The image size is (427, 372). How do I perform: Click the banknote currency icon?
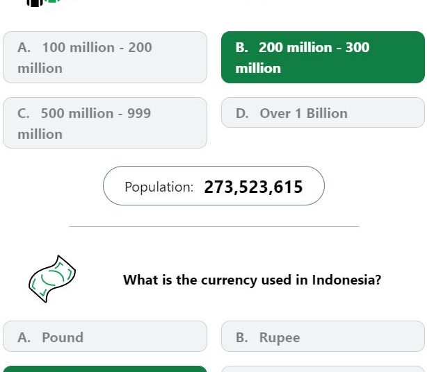tap(52, 279)
